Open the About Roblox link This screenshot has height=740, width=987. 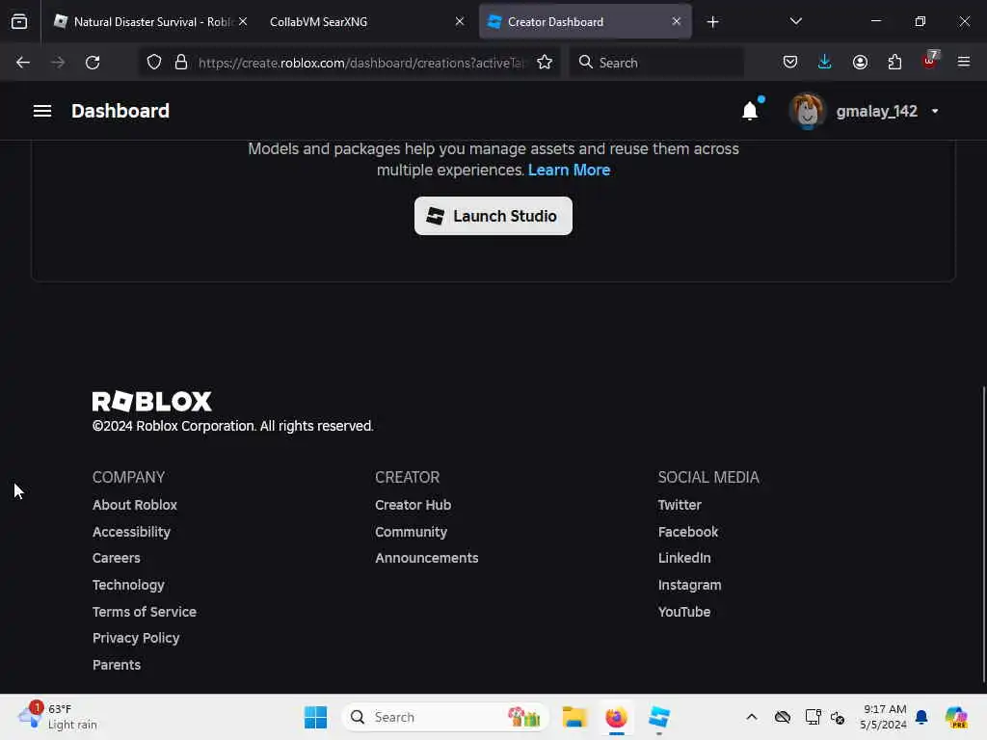point(135,505)
